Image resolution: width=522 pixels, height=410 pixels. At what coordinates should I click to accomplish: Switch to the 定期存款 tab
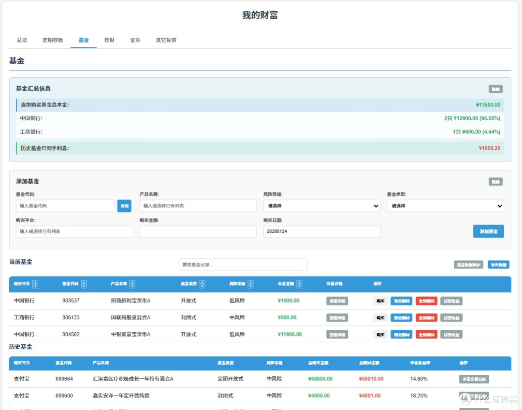(53, 40)
